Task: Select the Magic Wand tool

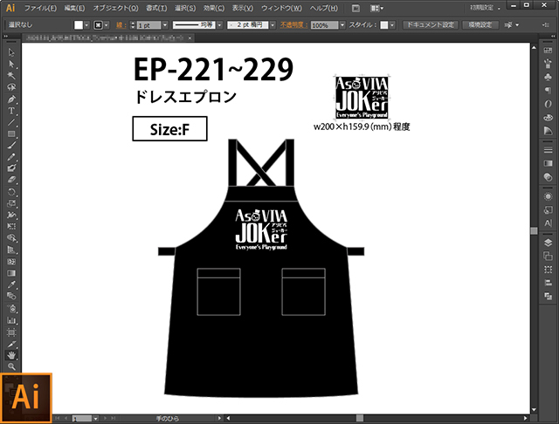Action: (11, 76)
